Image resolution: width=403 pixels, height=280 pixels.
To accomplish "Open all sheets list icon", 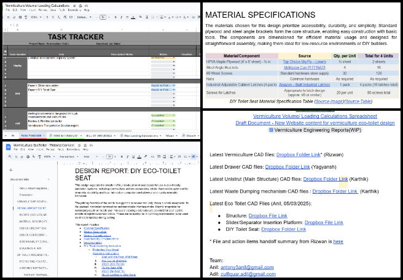I will pos(12,135).
